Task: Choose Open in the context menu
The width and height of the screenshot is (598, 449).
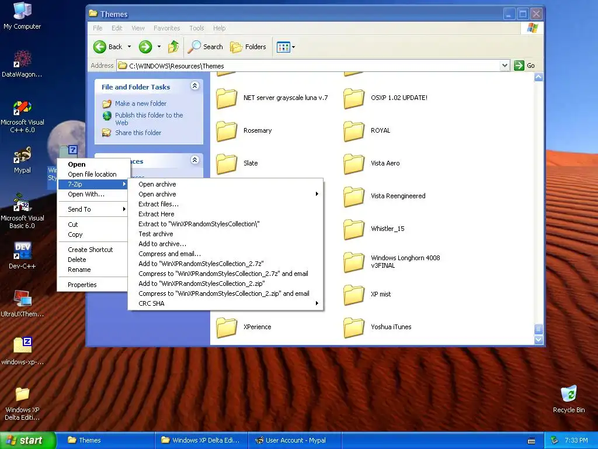Action: coord(93,164)
